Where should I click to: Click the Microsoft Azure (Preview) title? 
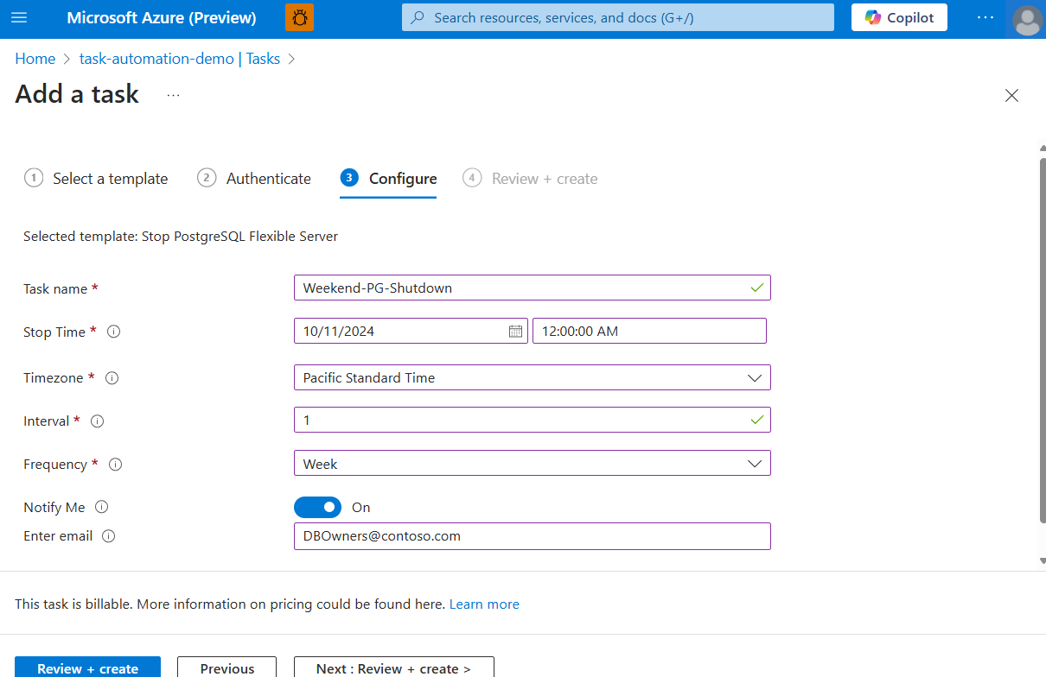[162, 18]
